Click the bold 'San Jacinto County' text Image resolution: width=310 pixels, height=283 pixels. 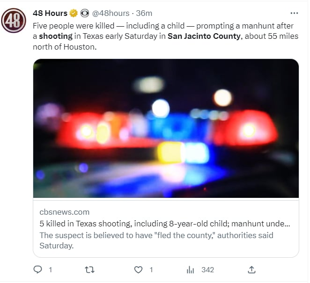pos(204,36)
